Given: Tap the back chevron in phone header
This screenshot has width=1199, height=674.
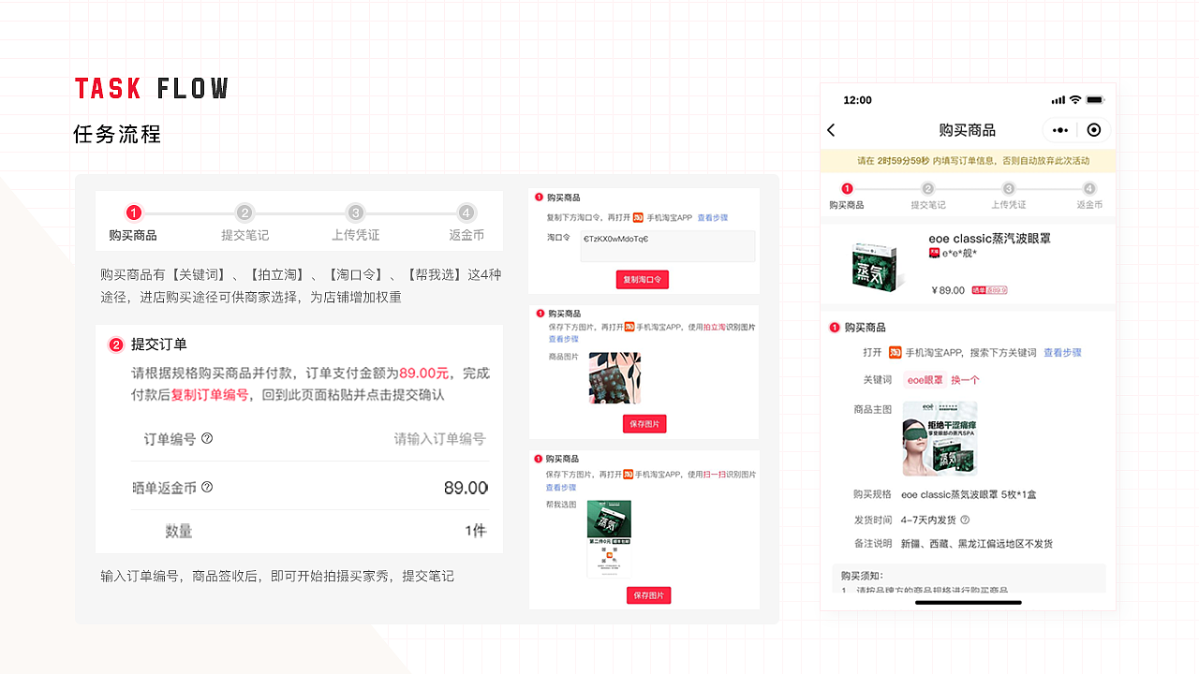Looking at the screenshot, I should pyautogui.click(x=831, y=130).
